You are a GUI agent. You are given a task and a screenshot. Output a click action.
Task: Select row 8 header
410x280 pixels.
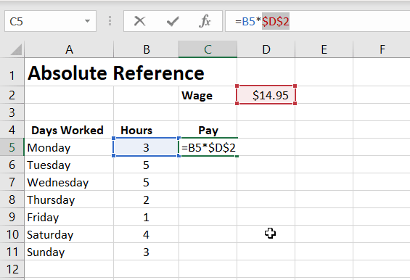point(12,199)
